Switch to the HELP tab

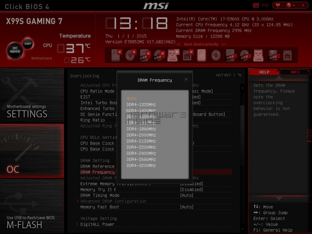264,72
